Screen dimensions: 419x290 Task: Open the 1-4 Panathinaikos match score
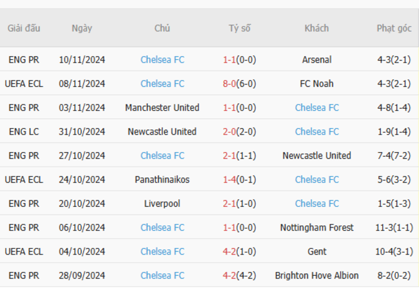pos(229,179)
